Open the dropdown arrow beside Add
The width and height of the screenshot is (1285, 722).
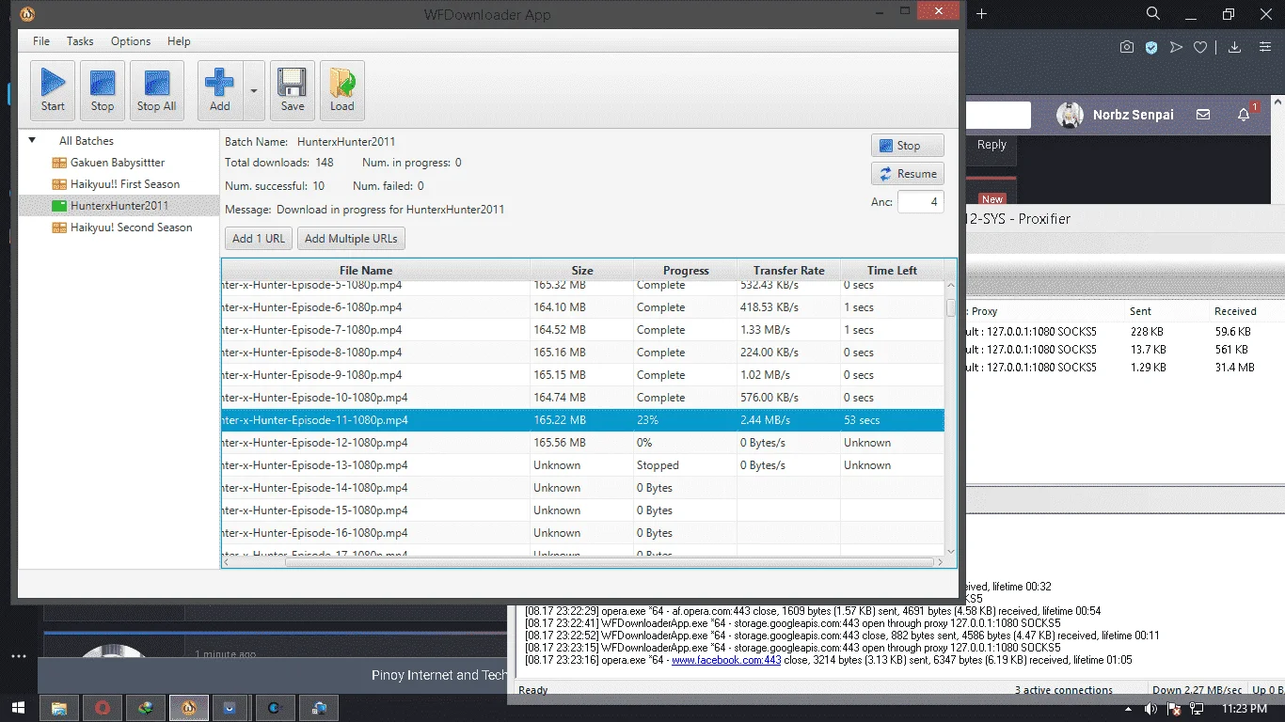tap(254, 91)
